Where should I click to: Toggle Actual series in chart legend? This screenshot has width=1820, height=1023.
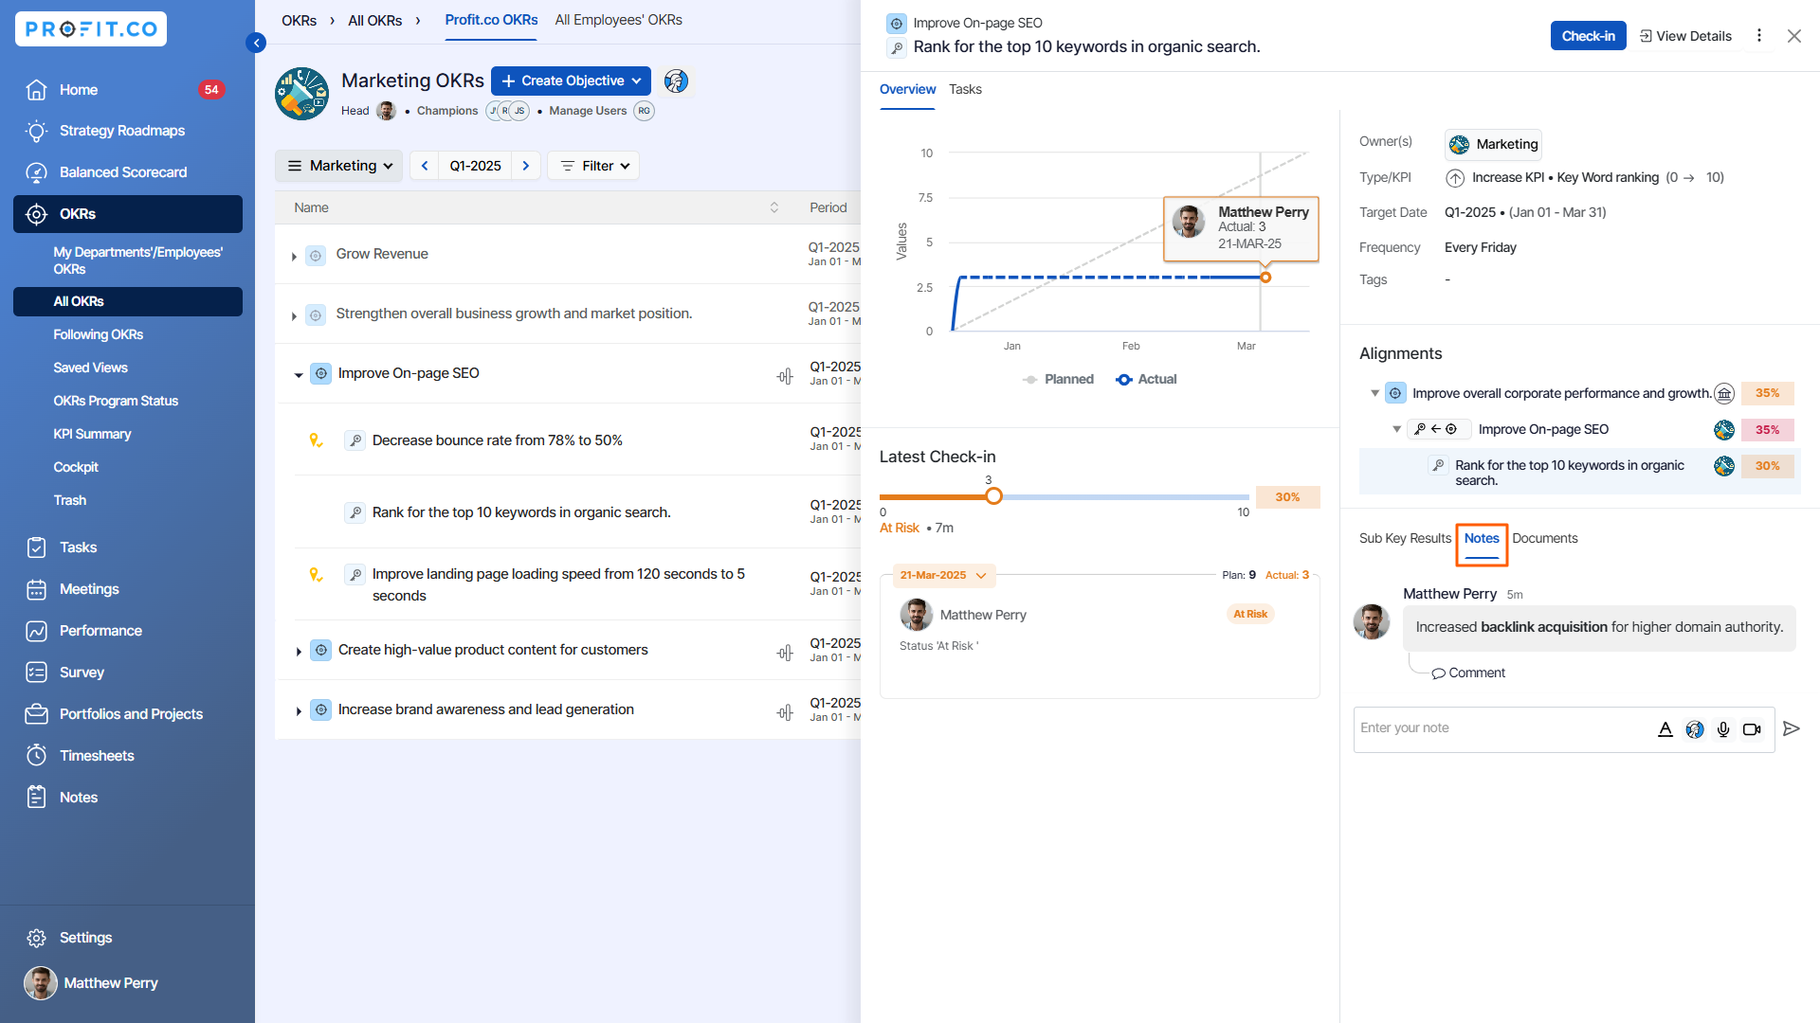(1147, 379)
